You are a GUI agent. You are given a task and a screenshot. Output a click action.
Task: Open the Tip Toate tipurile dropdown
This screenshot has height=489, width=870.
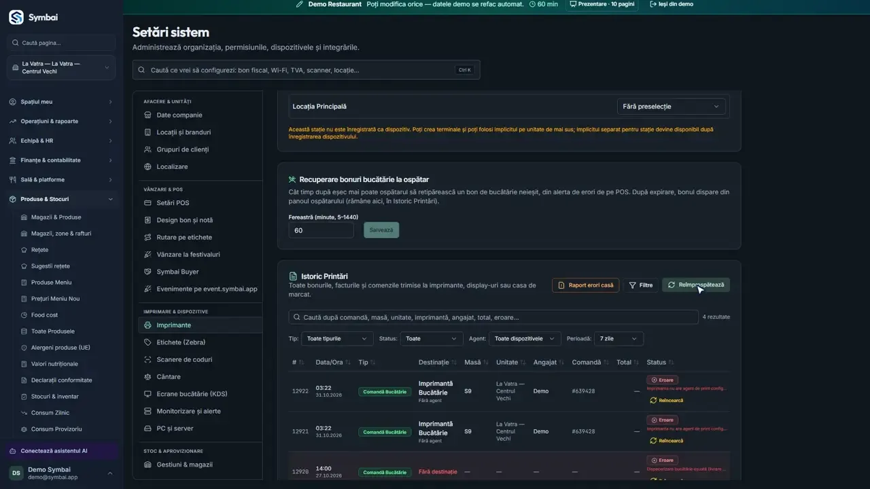pos(337,338)
